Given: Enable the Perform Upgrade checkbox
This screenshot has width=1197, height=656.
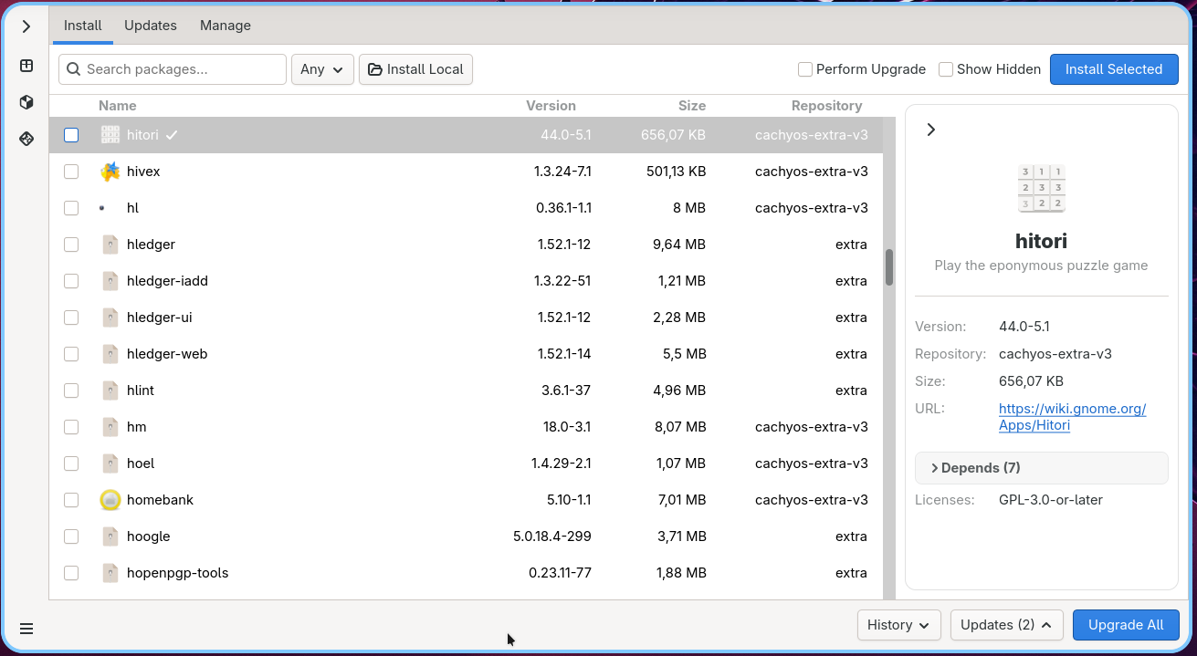Looking at the screenshot, I should [x=805, y=69].
